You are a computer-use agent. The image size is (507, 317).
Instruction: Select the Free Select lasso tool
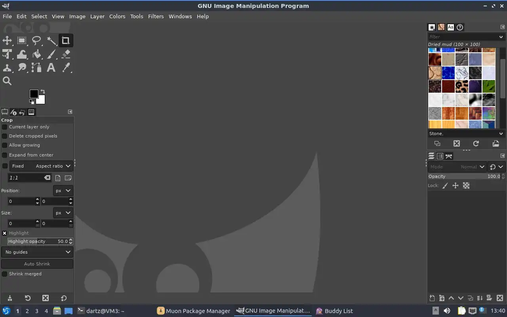(36, 40)
